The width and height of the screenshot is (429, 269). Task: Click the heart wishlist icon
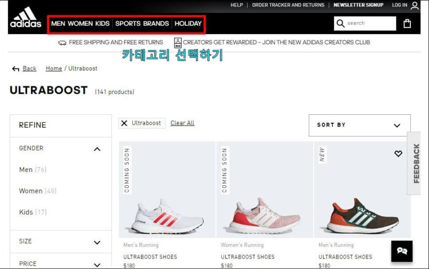pyautogui.click(x=398, y=154)
